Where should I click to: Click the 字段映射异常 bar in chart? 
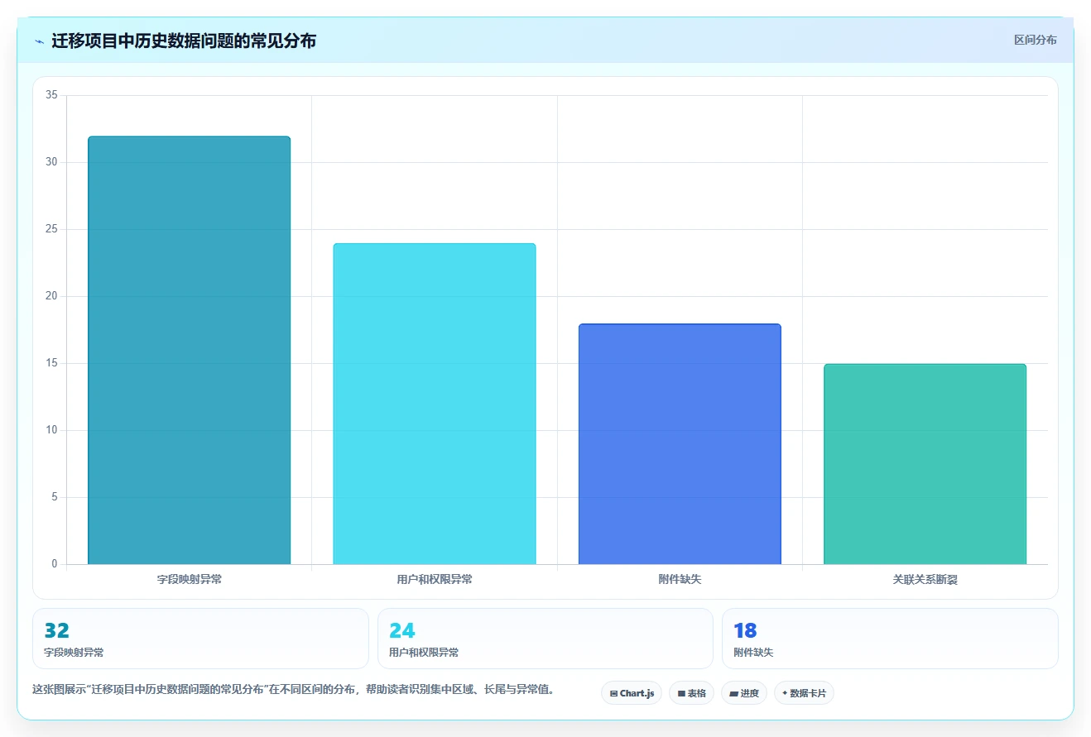pos(189,351)
